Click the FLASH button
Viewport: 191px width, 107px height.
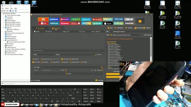tap(68, 74)
